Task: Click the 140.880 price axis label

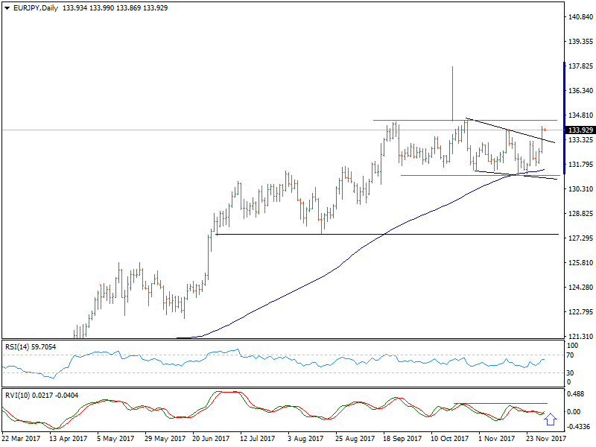Action: click(580, 17)
